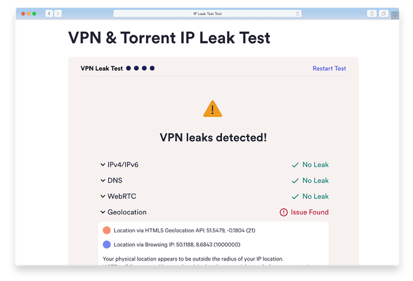Viewport: 413px width, 281px height.
Task: Show the tab overview in Safari
Action: pyautogui.click(x=383, y=13)
